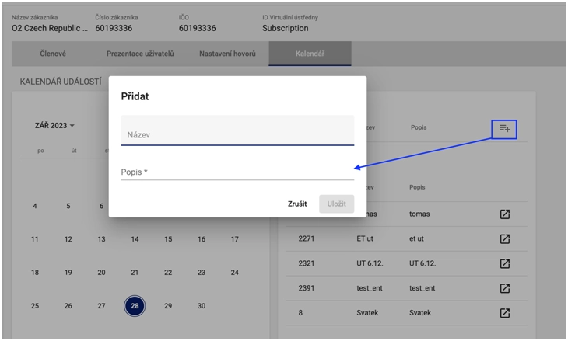
Task: Select day 21 in the calendar
Action: click(x=135, y=273)
